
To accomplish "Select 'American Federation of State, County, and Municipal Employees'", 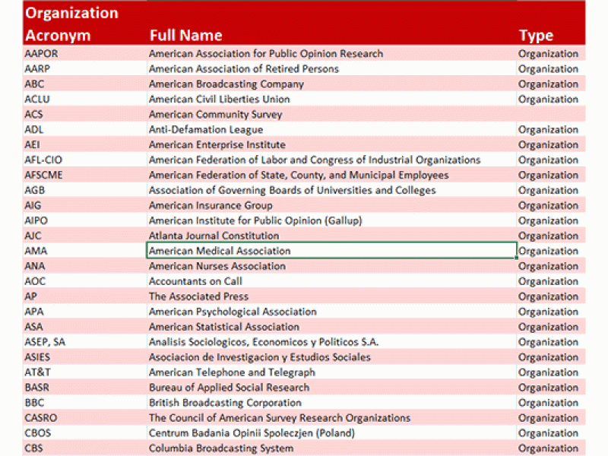I will (331, 175).
